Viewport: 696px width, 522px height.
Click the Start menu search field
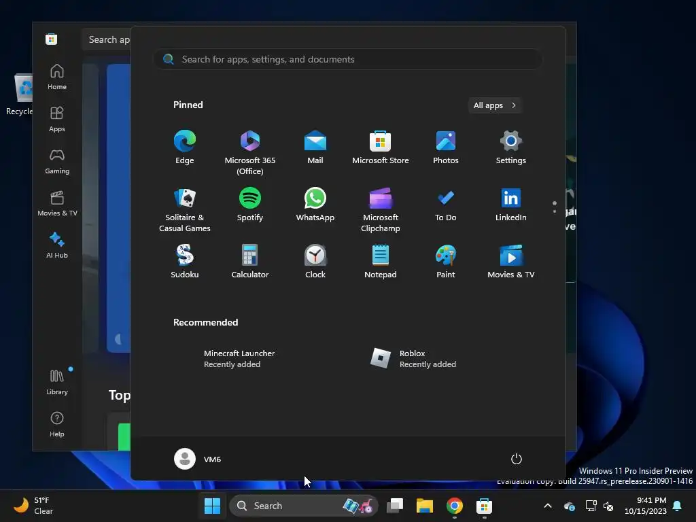pyautogui.click(x=348, y=59)
